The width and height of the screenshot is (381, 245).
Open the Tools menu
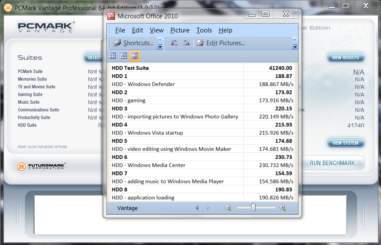pyautogui.click(x=204, y=30)
